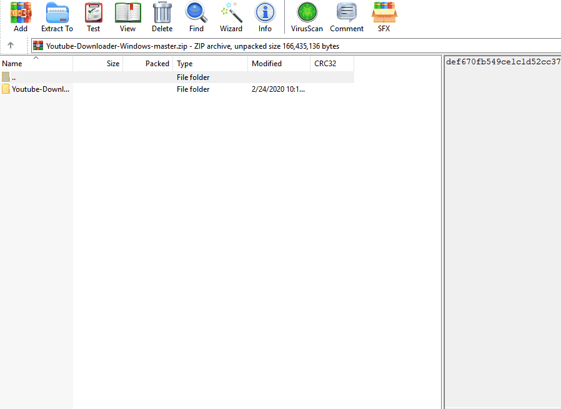Sort list by Size column
The height and width of the screenshot is (409, 561).
point(98,64)
